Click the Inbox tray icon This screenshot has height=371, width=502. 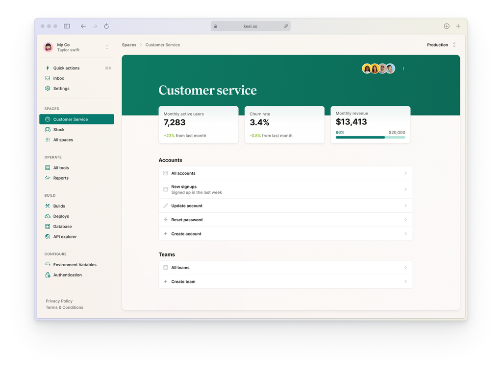click(48, 78)
